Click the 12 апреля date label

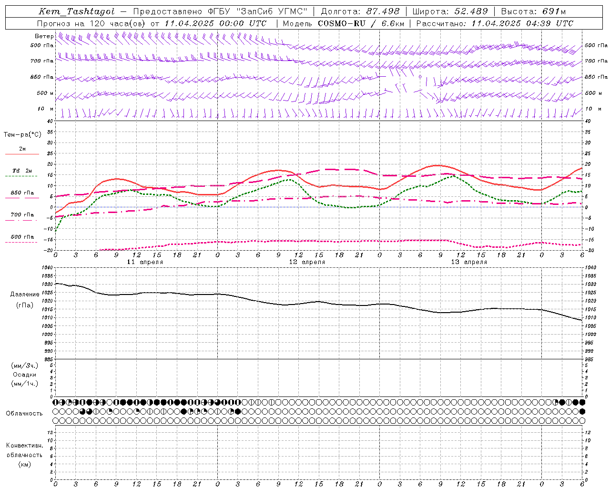pyautogui.click(x=307, y=262)
